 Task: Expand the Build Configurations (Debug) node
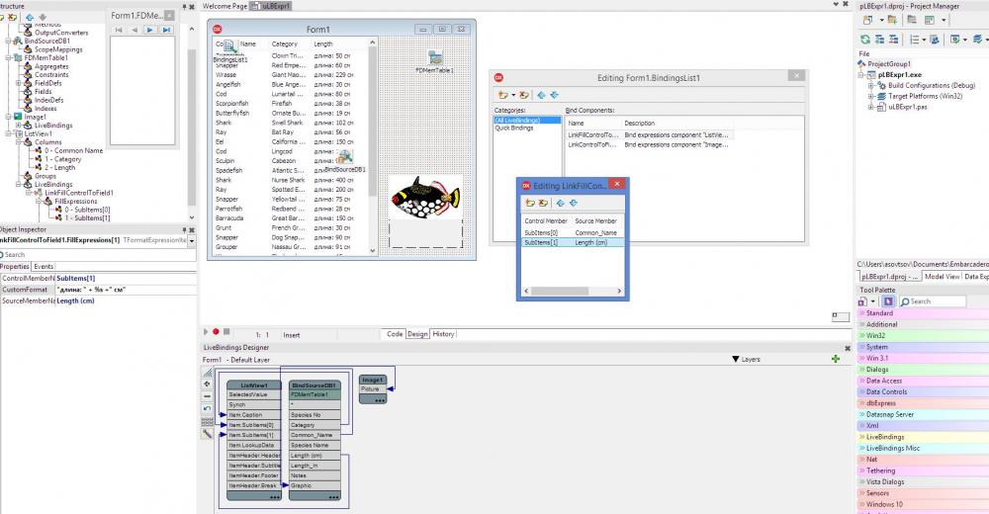(x=871, y=85)
